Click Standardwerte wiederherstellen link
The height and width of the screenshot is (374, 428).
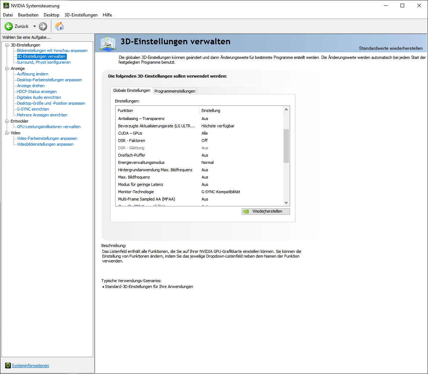coord(391,48)
